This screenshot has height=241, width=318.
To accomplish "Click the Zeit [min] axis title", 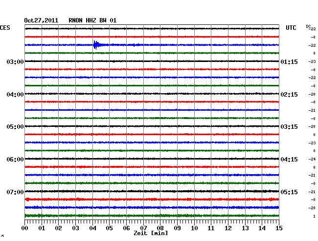I will [151, 233].
